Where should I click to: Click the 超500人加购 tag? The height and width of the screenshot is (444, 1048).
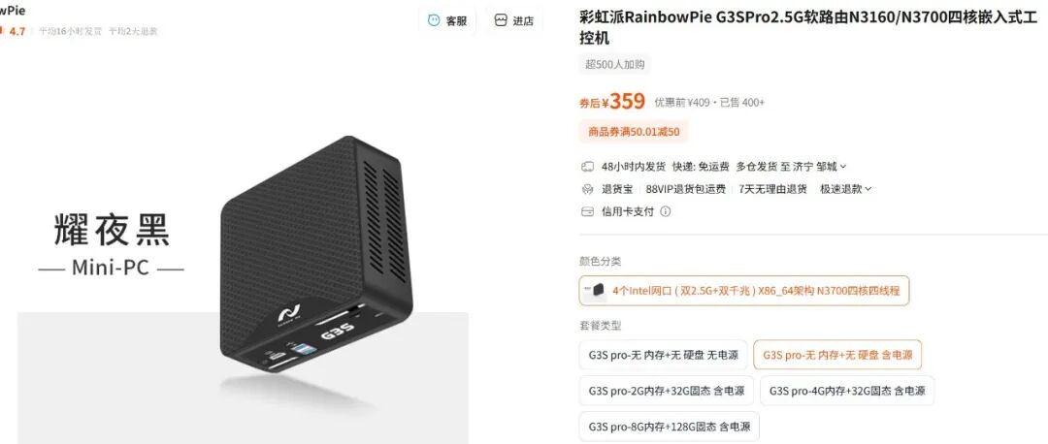tap(615, 64)
